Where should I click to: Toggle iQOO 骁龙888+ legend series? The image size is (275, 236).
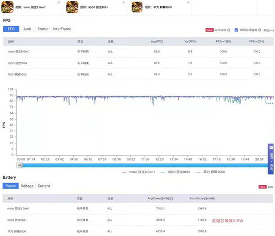pos(175,172)
